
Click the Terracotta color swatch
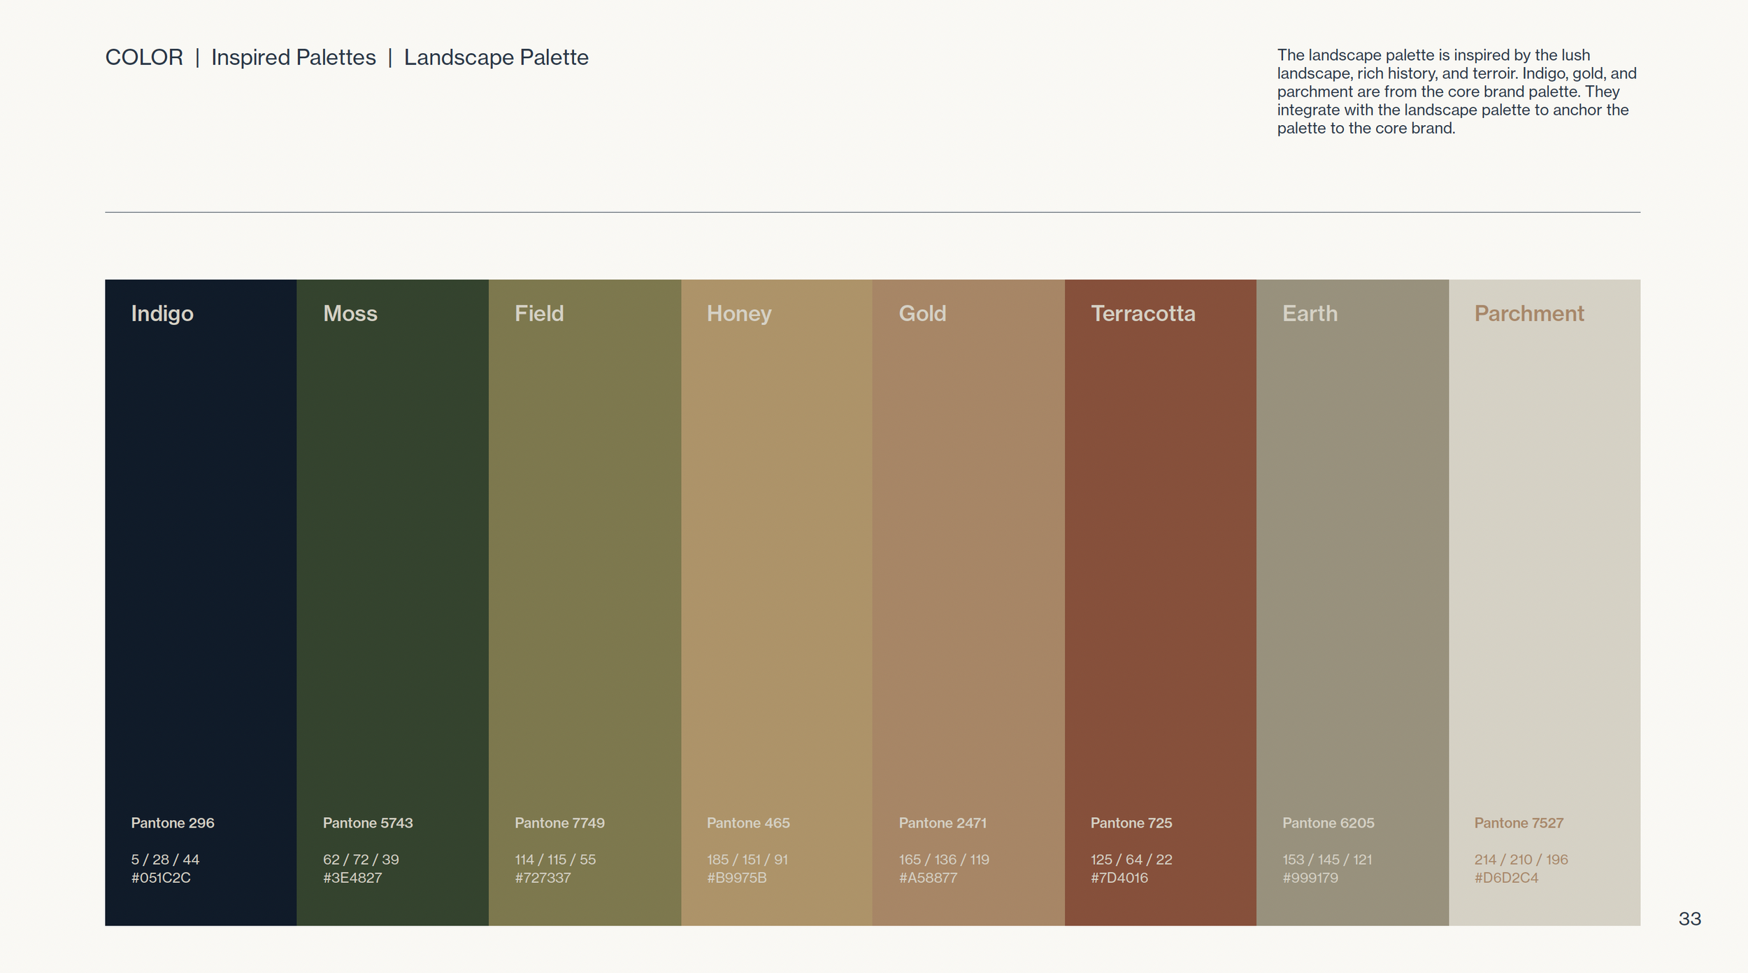pyautogui.click(x=1160, y=559)
